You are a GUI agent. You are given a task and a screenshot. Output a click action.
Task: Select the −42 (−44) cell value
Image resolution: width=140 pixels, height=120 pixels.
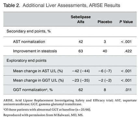81,71
